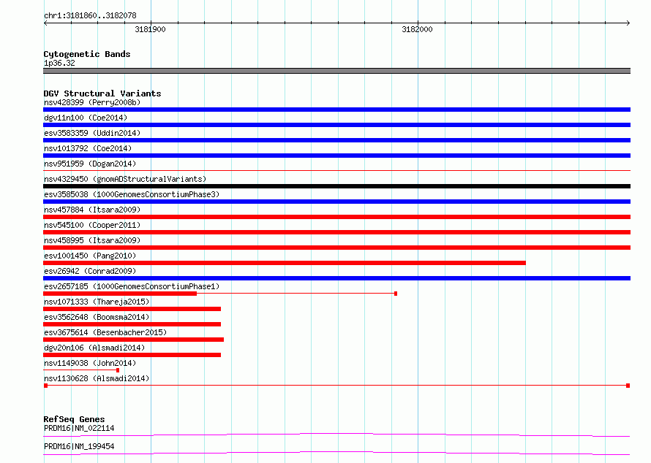Open the PRDM16|NM_199454 gene label

[x=79, y=446]
